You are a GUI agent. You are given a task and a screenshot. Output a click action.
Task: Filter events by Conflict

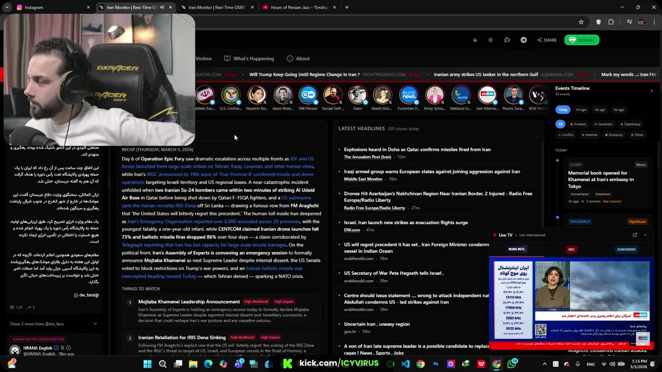[x=565, y=135]
